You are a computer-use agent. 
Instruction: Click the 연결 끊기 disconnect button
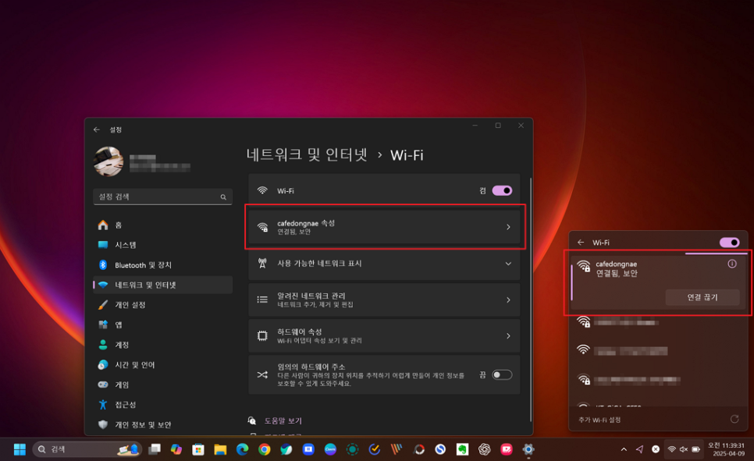pyautogui.click(x=702, y=297)
